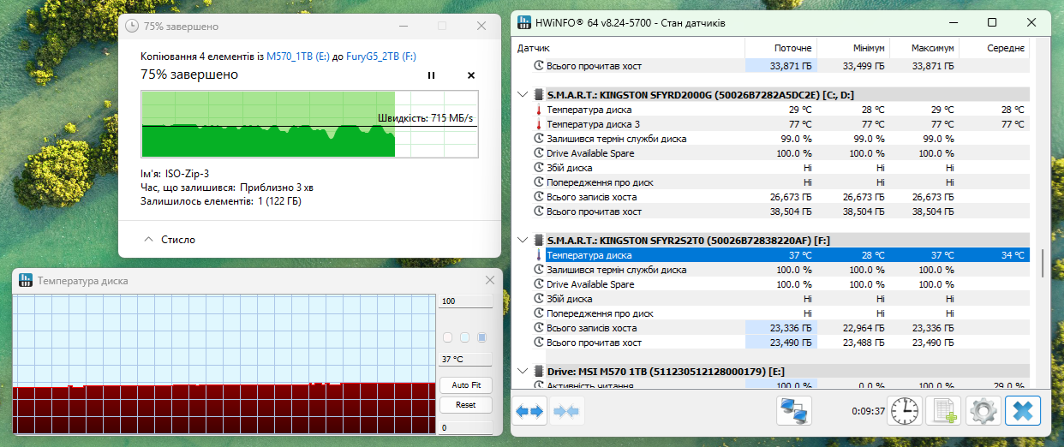This screenshot has height=447, width=1064.
Task: Click the value 23,488 ГБ
Action: tap(864, 343)
